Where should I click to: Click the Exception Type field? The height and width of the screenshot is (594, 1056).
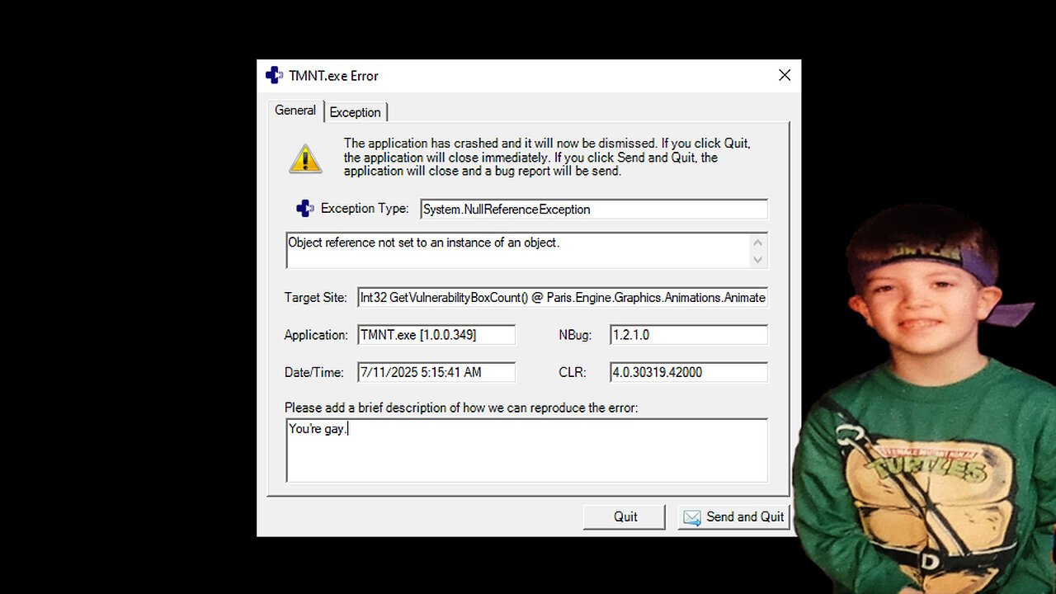tap(594, 210)
